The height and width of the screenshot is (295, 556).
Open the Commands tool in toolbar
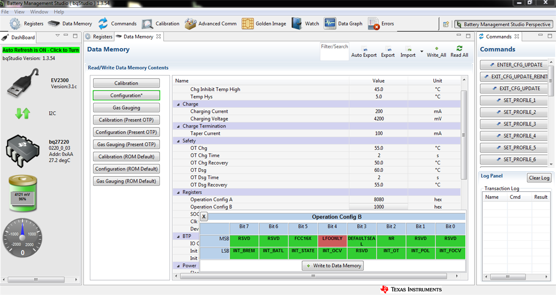pyautogui.click(x=117, y=23)
